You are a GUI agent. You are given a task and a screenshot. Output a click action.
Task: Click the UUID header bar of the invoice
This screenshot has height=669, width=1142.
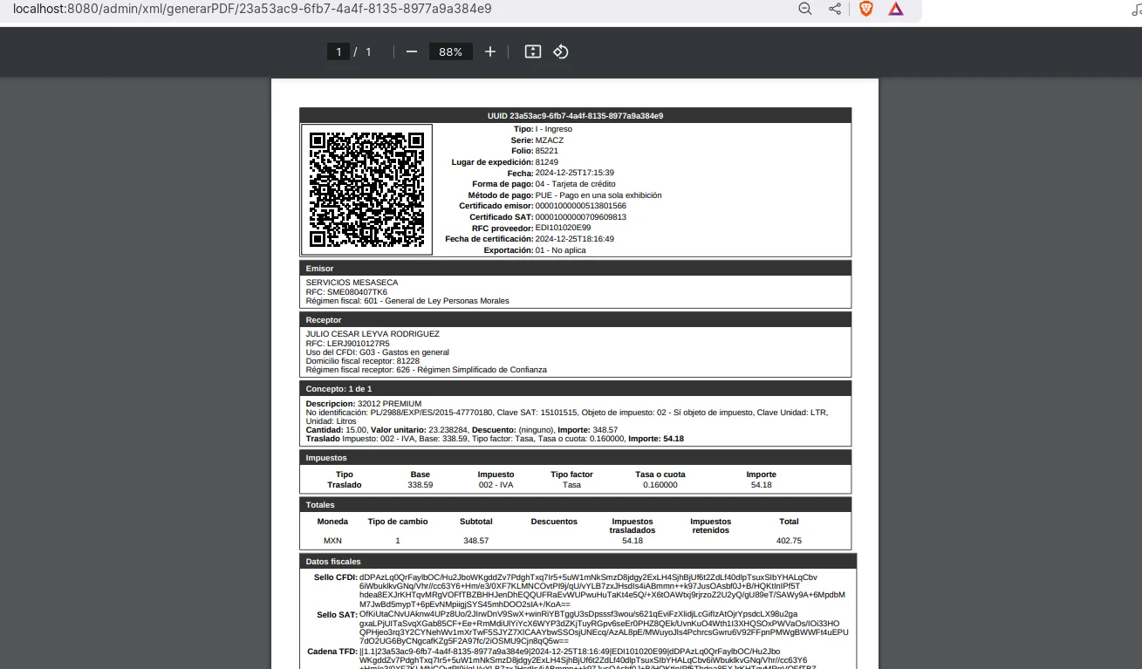pos(575,115)
